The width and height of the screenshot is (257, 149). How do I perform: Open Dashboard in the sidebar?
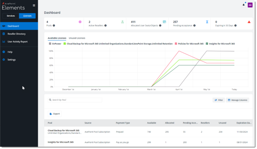pos(19,26)
